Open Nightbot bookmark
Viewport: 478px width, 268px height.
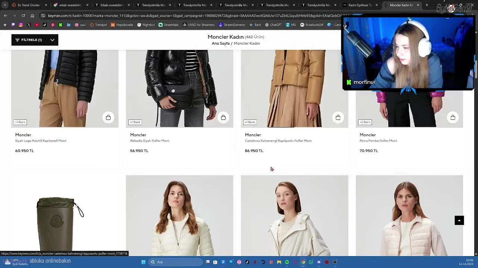pos(146,25)
